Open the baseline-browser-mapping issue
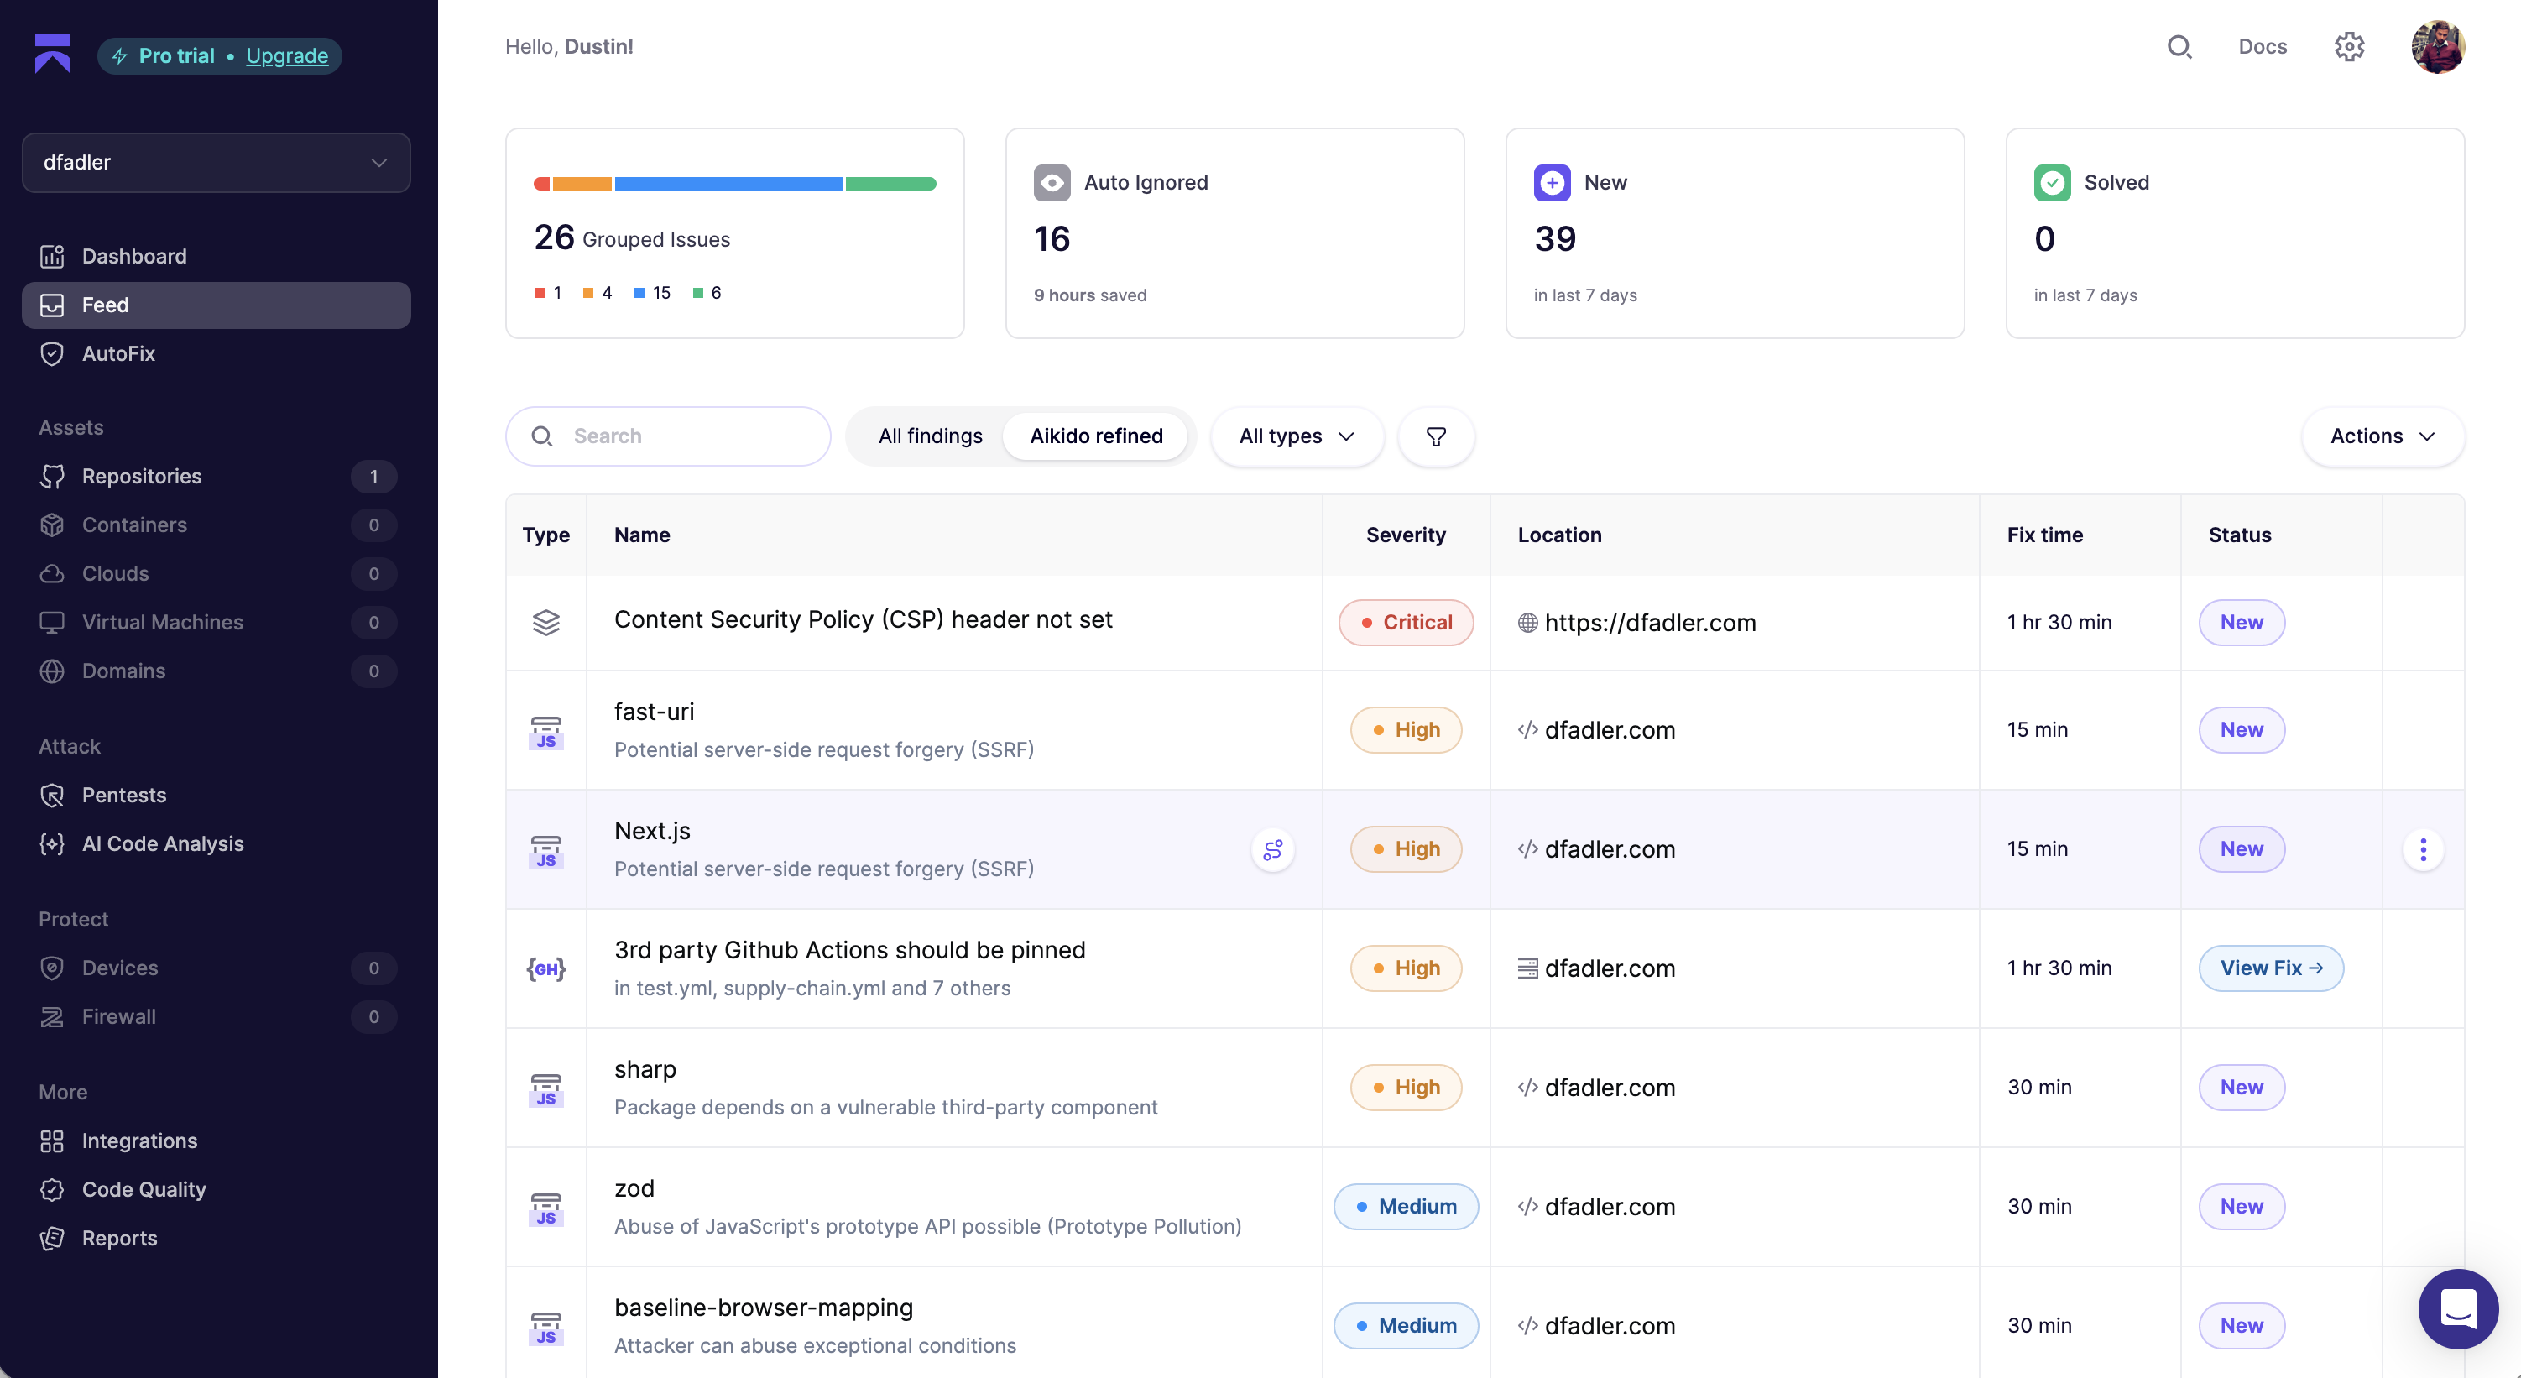This screenshot has width=2521, height=1378. click(764, 1308)
